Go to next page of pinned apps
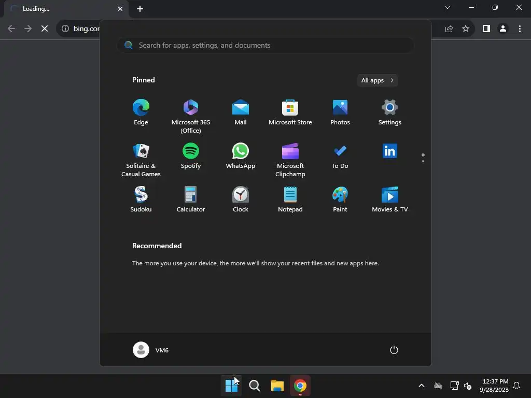The width and height of the screenshot is (531, 398). tap(423, 161)
